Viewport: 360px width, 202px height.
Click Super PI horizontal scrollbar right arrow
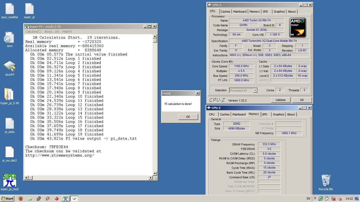pyautogui.click(x=151, y=178)
